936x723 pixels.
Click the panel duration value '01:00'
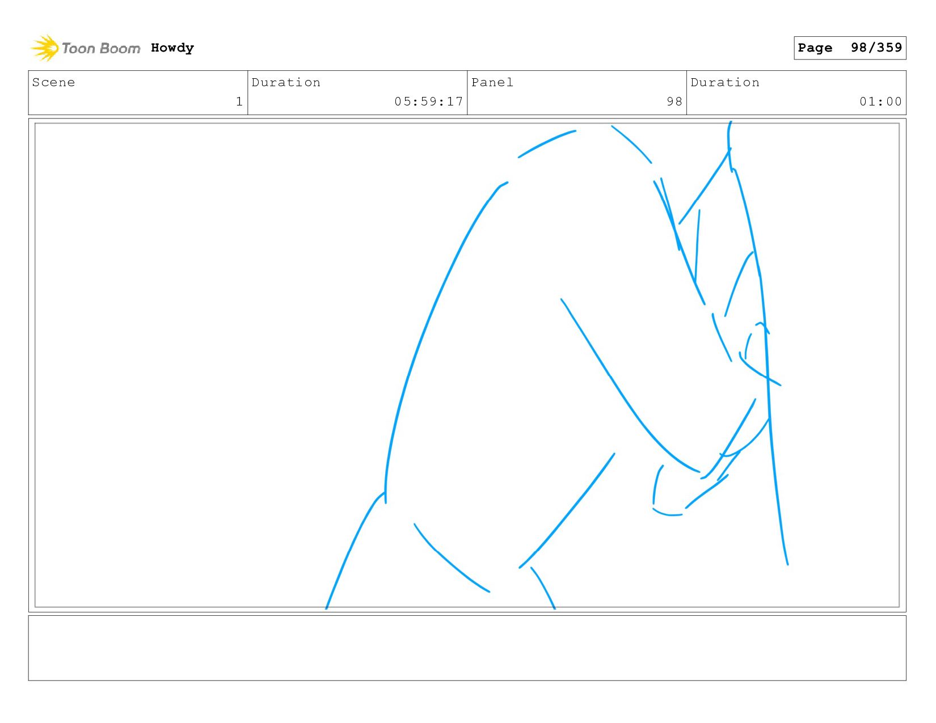880,102
